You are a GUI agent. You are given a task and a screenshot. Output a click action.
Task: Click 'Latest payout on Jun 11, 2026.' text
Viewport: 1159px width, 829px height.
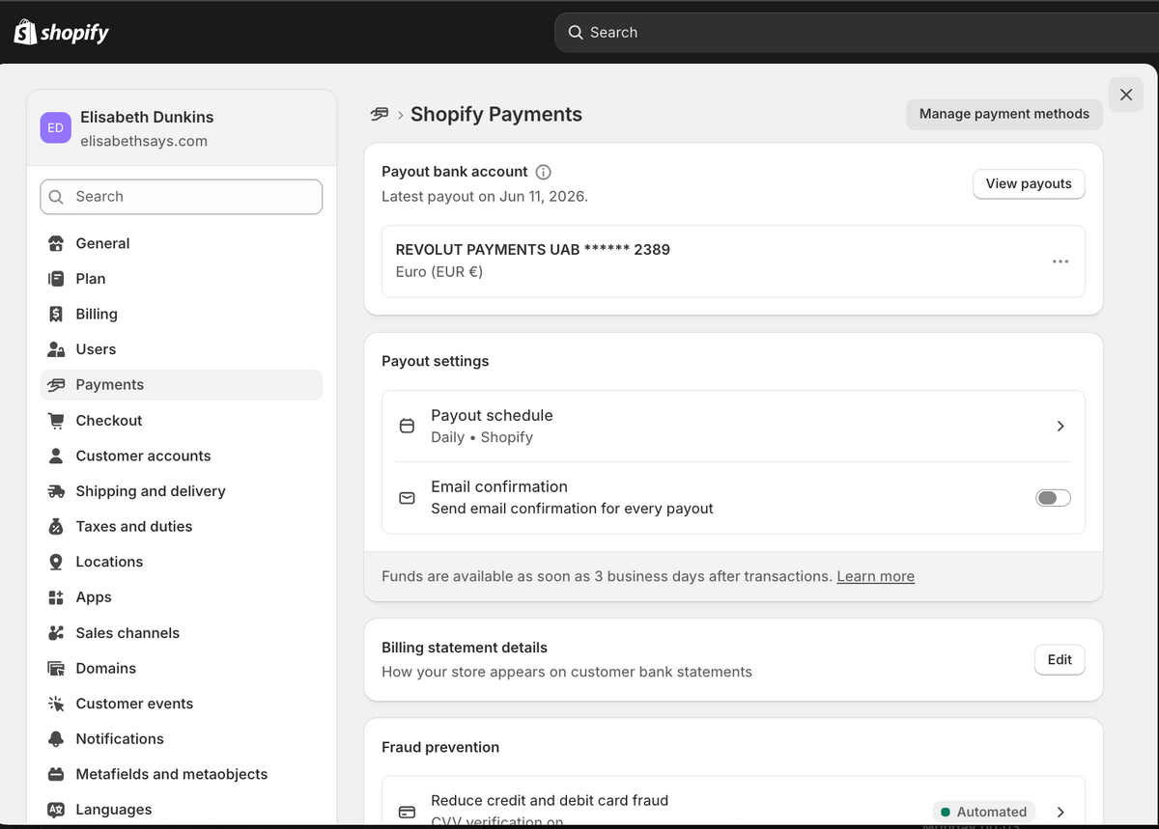point(485,196)
